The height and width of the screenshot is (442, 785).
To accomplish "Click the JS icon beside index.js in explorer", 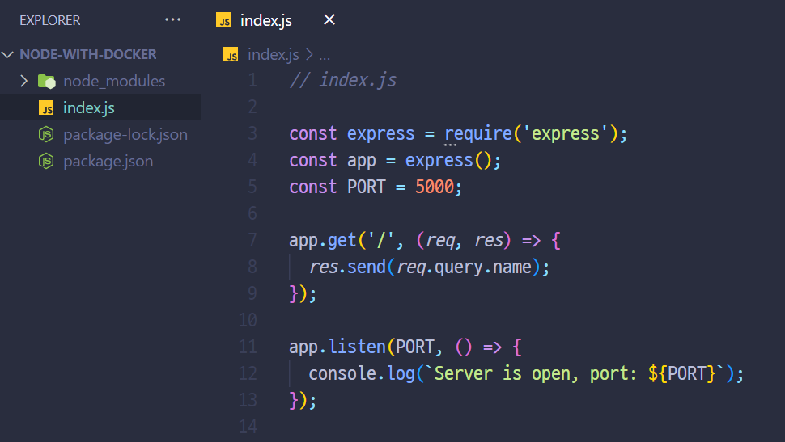I will [x=46, y=108].
